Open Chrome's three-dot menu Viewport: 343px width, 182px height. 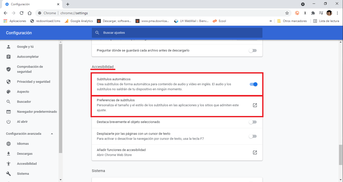tap(337, 13)
